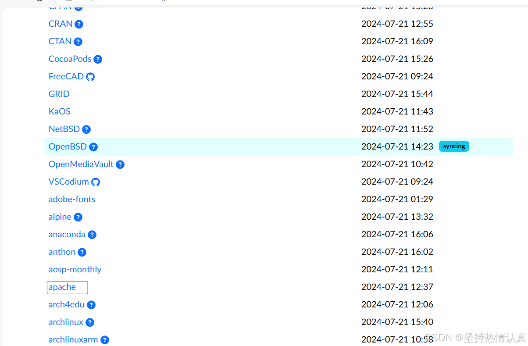Open the arch4edu mirror link
Viewport: 528px width, 346px height.
click(x=67, y=304)
